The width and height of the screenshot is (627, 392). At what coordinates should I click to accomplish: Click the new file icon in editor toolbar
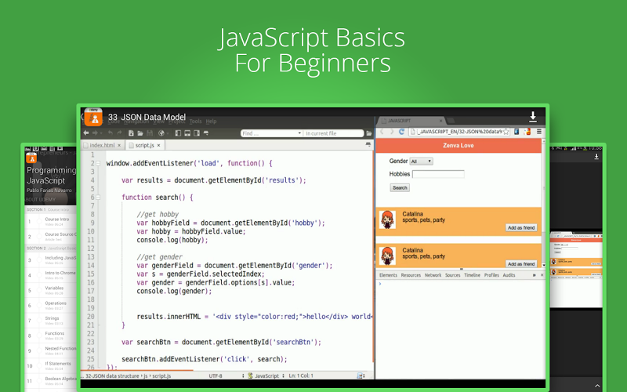(131, 133)
